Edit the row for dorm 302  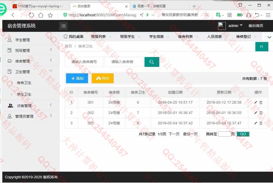(x=256, y=113)
